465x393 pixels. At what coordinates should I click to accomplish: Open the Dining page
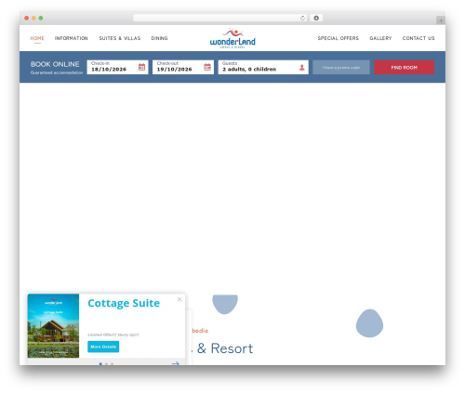point(159,38)
